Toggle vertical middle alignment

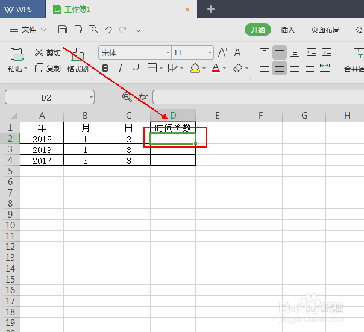coord(280,52)
